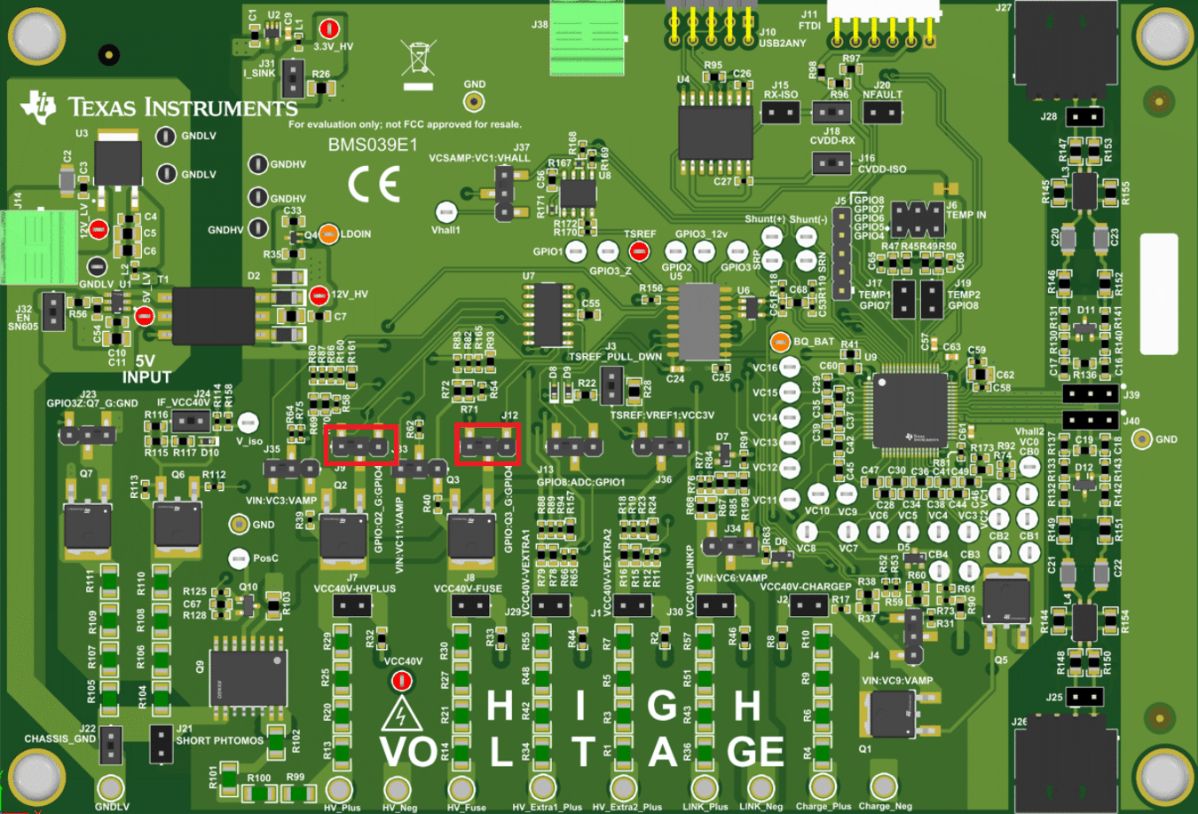
Task: Click the J7 VCC40V-HVPLUS jumper
Action: pos(351,606)
